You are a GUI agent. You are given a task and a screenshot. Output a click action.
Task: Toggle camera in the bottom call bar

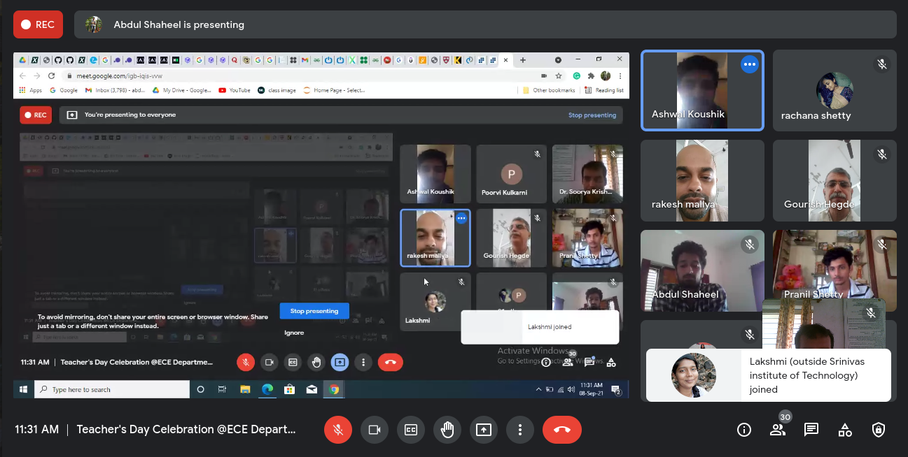(x=375, y=430)
